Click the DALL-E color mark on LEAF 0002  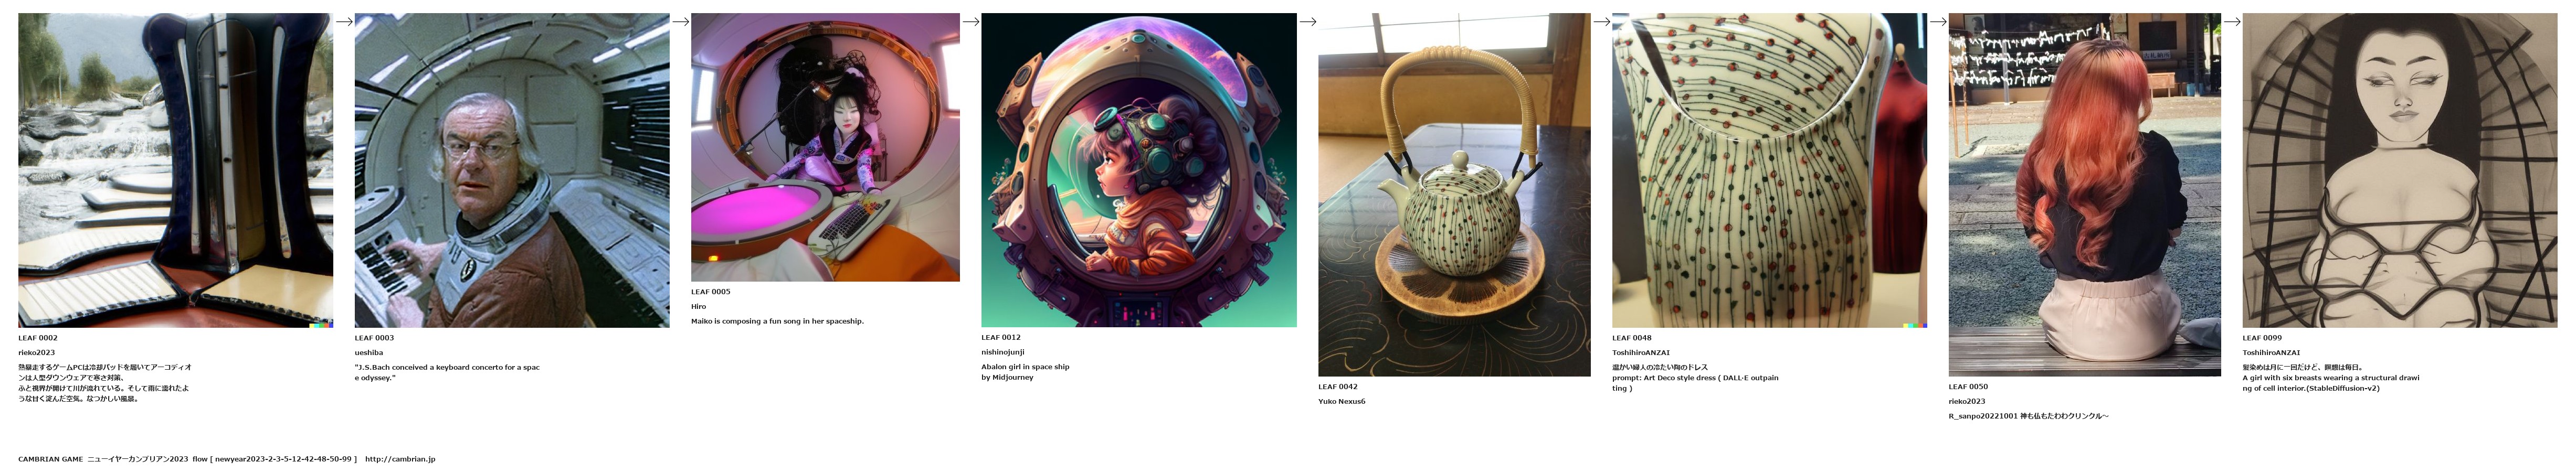coord(321,324)
